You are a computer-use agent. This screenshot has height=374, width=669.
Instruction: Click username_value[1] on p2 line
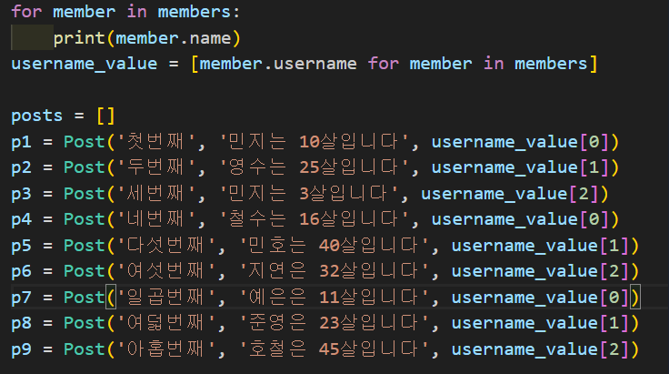pyautogui.click(x=520, y=167)
